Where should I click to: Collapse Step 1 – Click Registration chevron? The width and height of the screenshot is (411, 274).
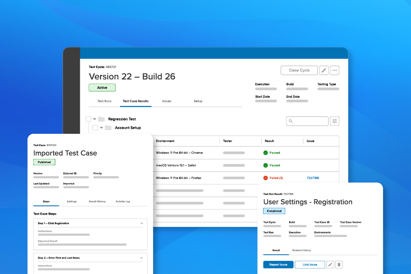142,223
